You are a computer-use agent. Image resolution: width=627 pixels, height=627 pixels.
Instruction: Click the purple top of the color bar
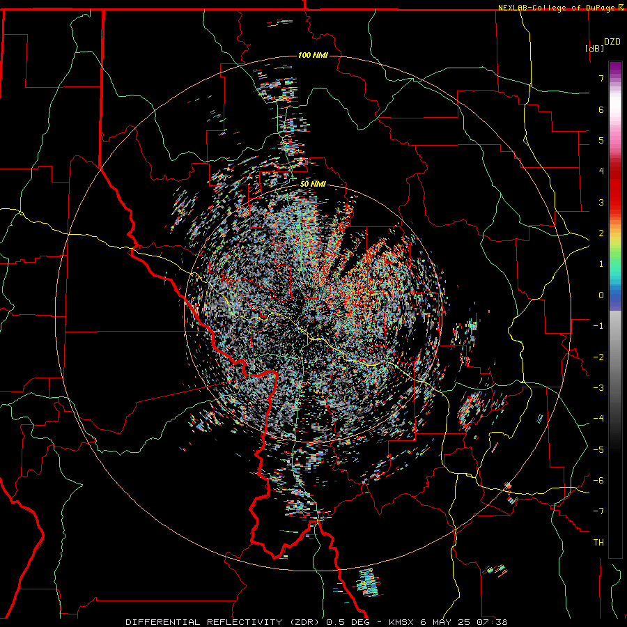click(x=615, y=68)
